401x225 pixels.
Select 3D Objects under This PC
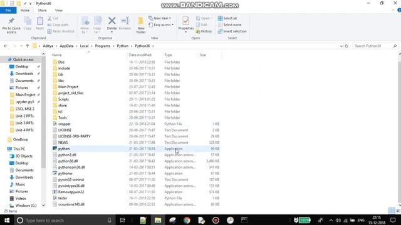24,156
